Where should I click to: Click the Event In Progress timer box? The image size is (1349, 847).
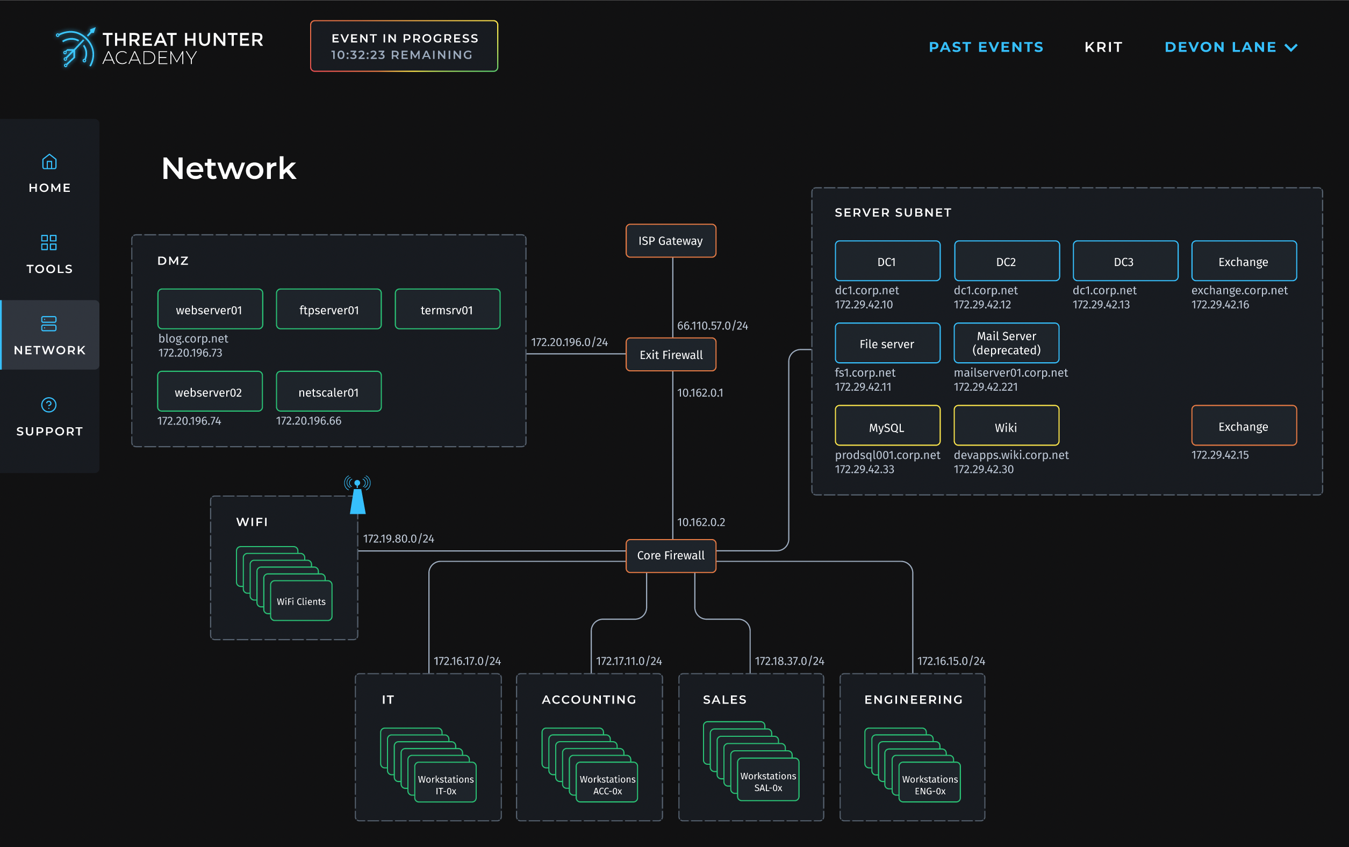(x=404, y=47)
